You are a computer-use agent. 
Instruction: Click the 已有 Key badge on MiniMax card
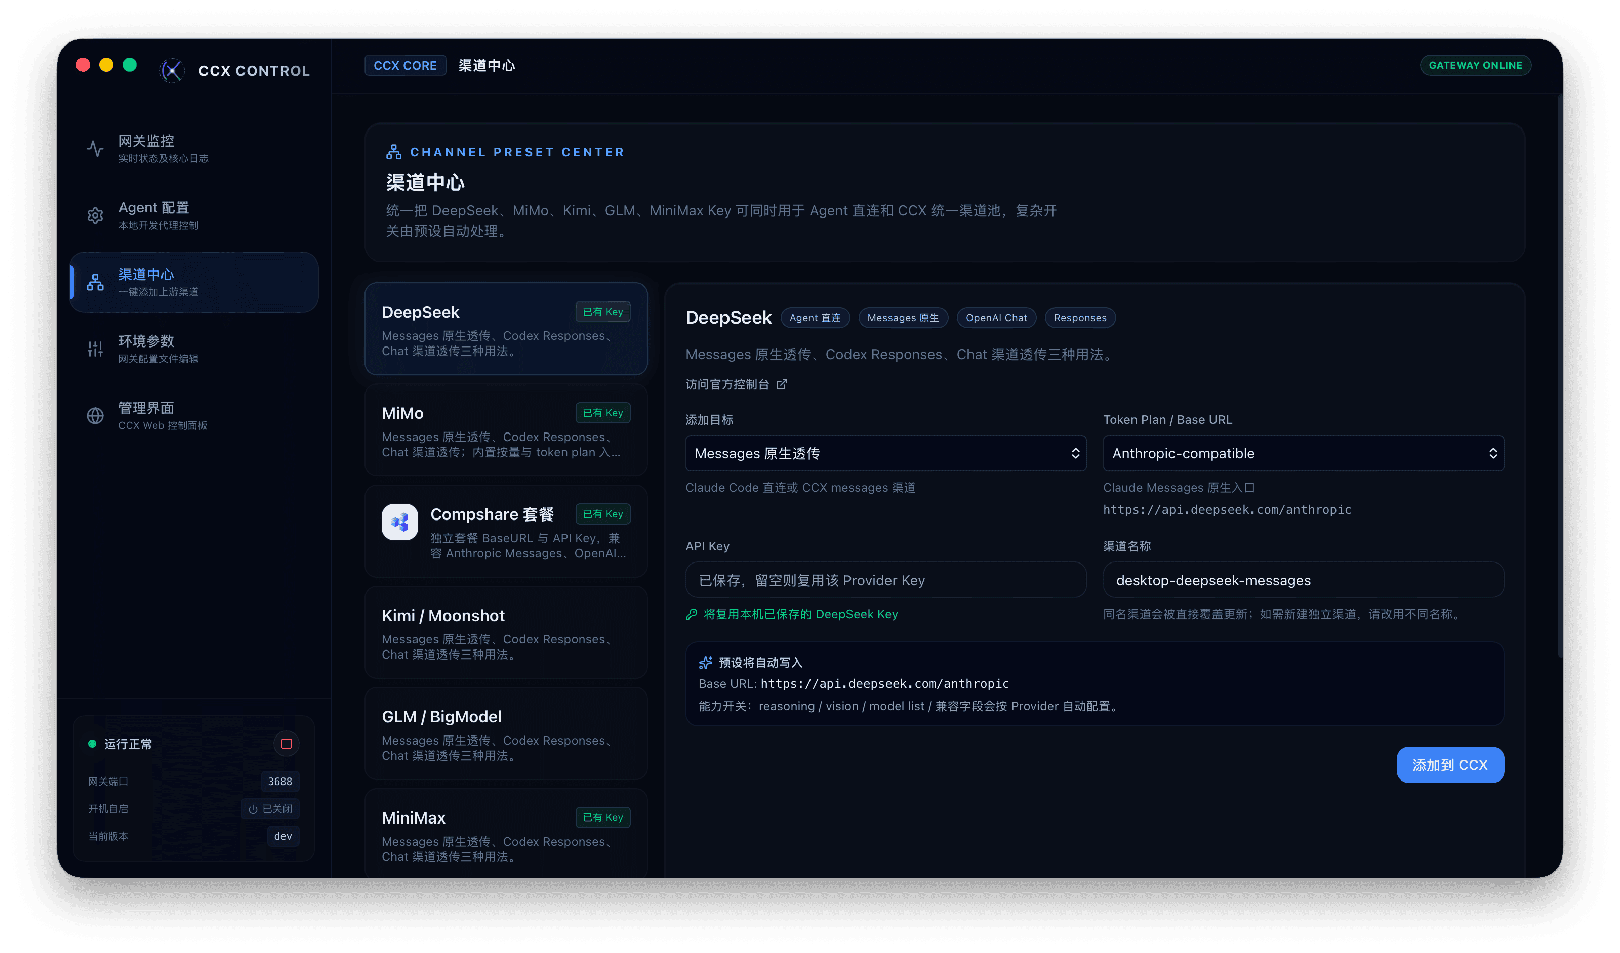603,817
